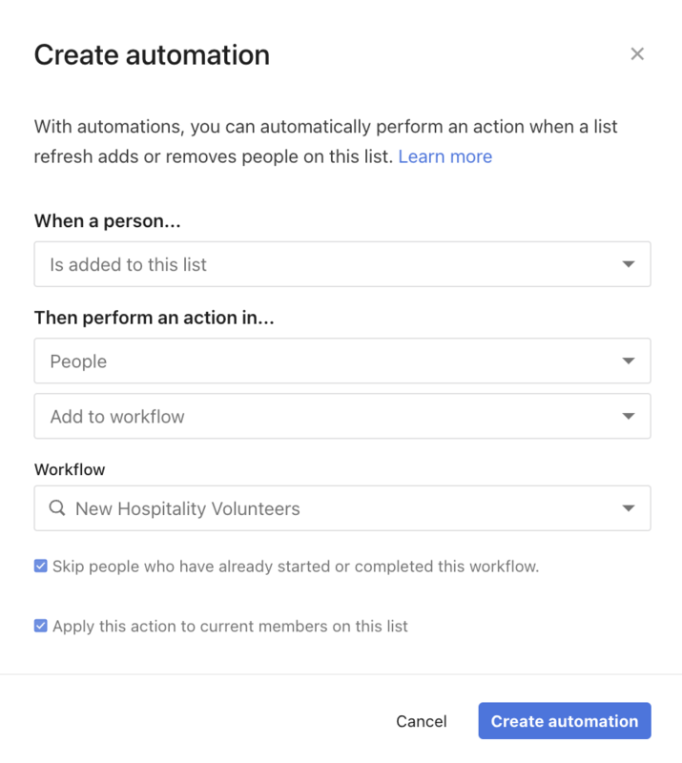Click the Workflow search input field

pyautogui.click(x=286, y=508)
